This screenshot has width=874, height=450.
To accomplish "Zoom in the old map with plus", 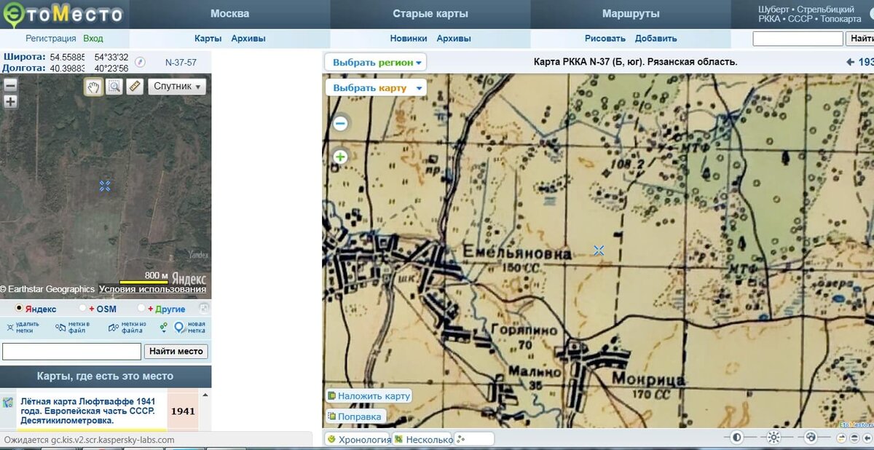I will (x=340, y=157).
